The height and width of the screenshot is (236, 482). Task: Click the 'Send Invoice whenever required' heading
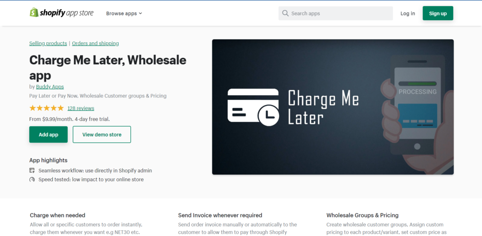pos(220,215)
